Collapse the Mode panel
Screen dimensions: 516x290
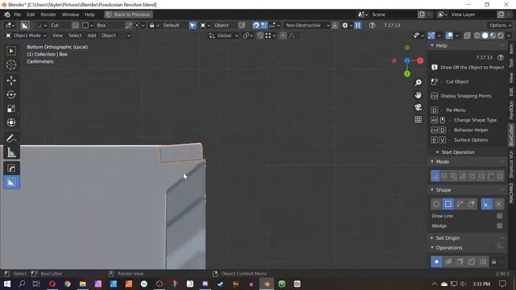tap(442, 162)
